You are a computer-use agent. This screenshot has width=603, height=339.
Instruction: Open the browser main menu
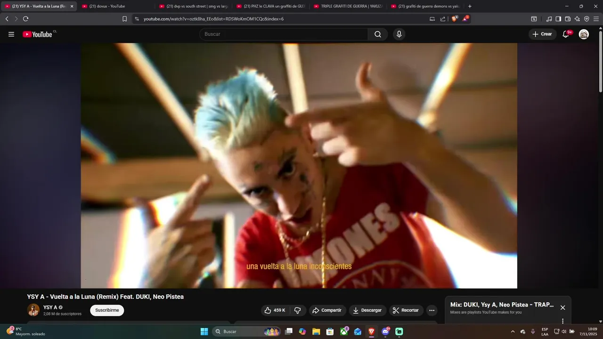pos(596,19)
